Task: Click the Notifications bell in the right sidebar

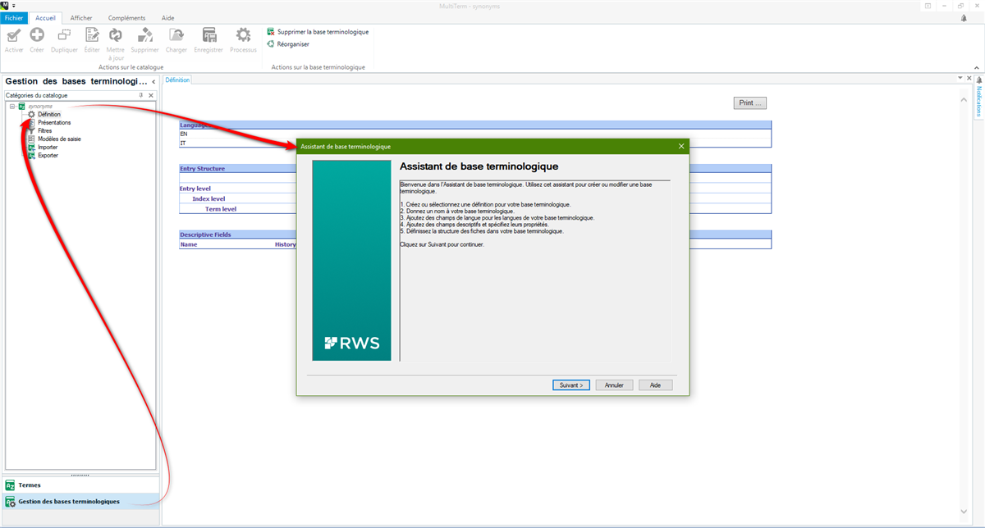Action: click(978, 80)
